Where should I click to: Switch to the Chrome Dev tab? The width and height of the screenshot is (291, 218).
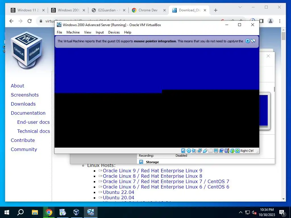[x=149, y=10]
